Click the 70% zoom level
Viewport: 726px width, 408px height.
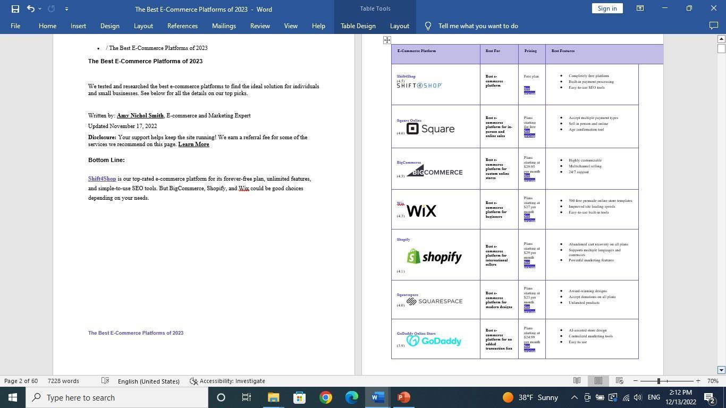coord(713,381)
